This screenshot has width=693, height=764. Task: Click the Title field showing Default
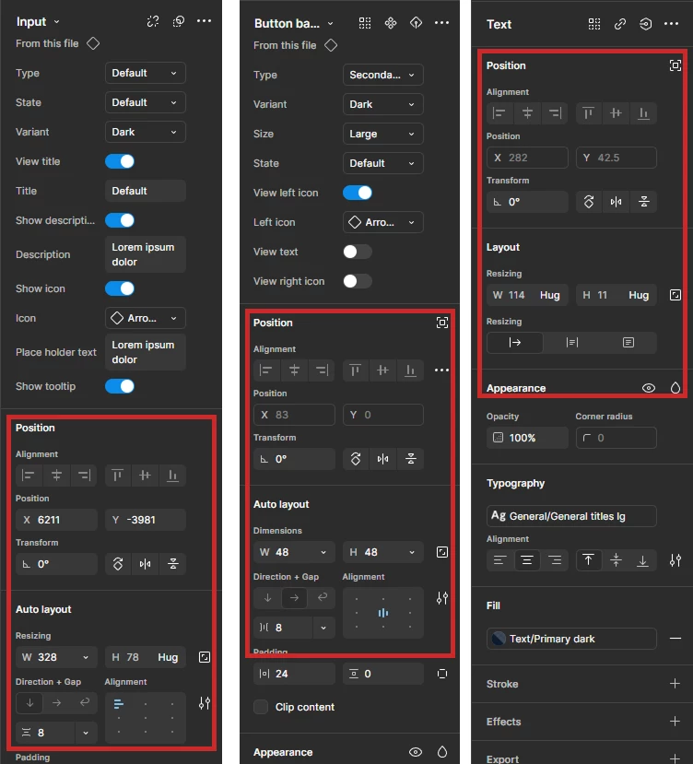coord(146,191)
